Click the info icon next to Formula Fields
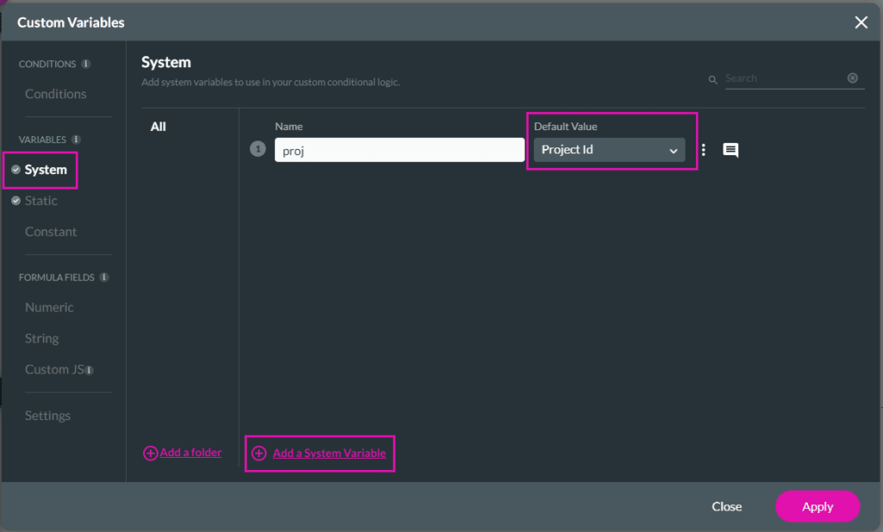The image size is (883, 532). click(x=103, y=278)
